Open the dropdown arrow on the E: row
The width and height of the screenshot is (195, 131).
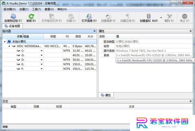point(42,64)
